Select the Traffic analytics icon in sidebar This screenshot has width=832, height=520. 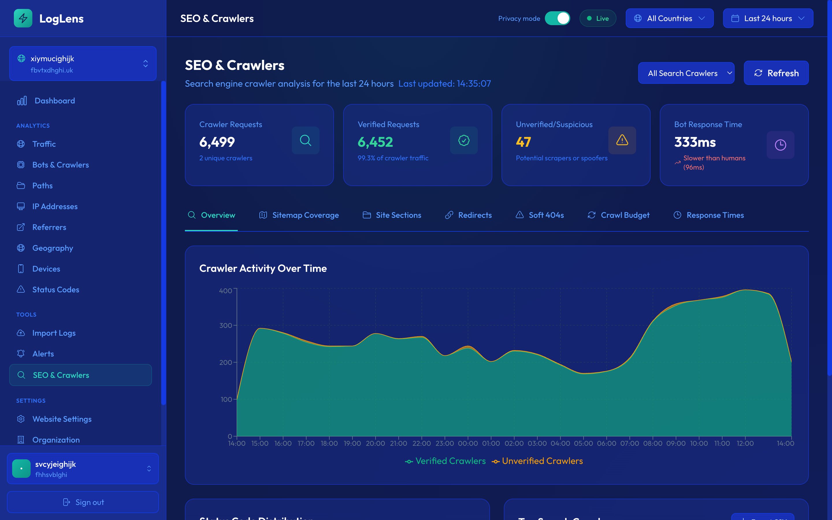[21, 144]
